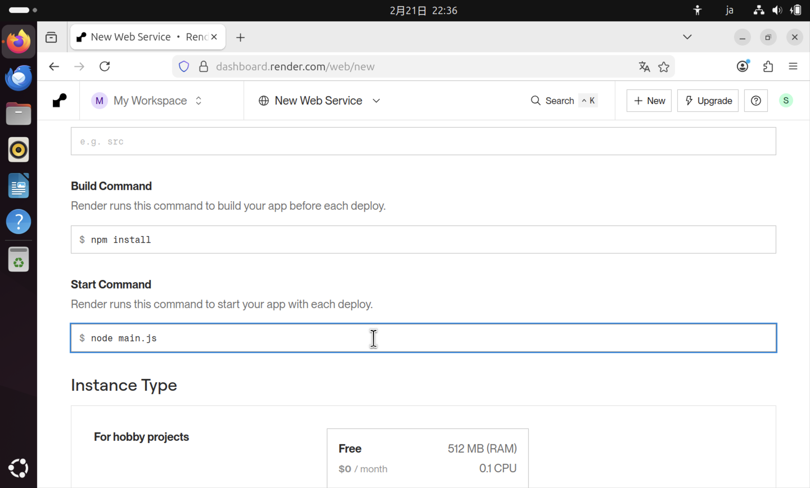Click the Render logo home icon
Image resolution: width=810 pixels, height=488 pixels.
click(x=60, y=101)
